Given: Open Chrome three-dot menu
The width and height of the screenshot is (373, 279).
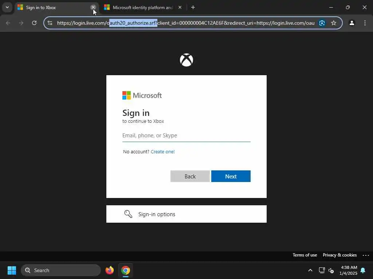Looking at the screenshot, I should pyautogui.click(x=365, y=23).
